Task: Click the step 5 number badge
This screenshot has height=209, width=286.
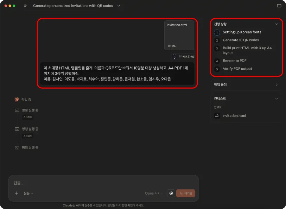Action: [x=217, y=69]
